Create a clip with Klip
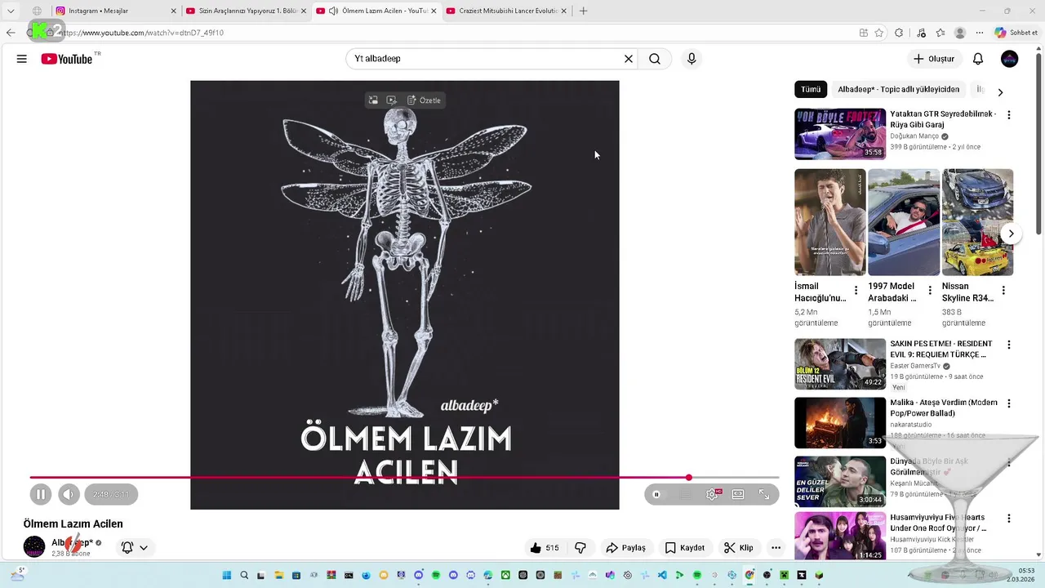The width and height of the screenshot is (1045, 588). coord(738,548)
